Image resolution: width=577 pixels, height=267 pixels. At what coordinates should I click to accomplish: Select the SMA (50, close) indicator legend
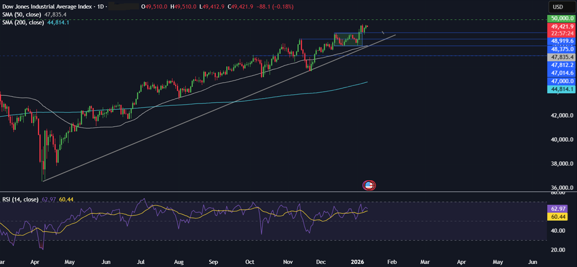(22, 15)
